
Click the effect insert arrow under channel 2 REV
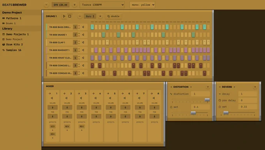pyautogui.click(x=67, y=130)
